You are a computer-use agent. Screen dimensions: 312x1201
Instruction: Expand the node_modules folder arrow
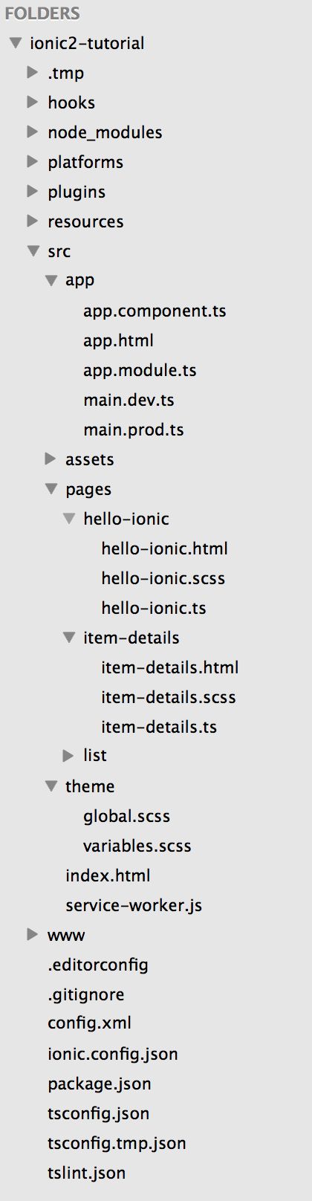(x=32, y=132)
